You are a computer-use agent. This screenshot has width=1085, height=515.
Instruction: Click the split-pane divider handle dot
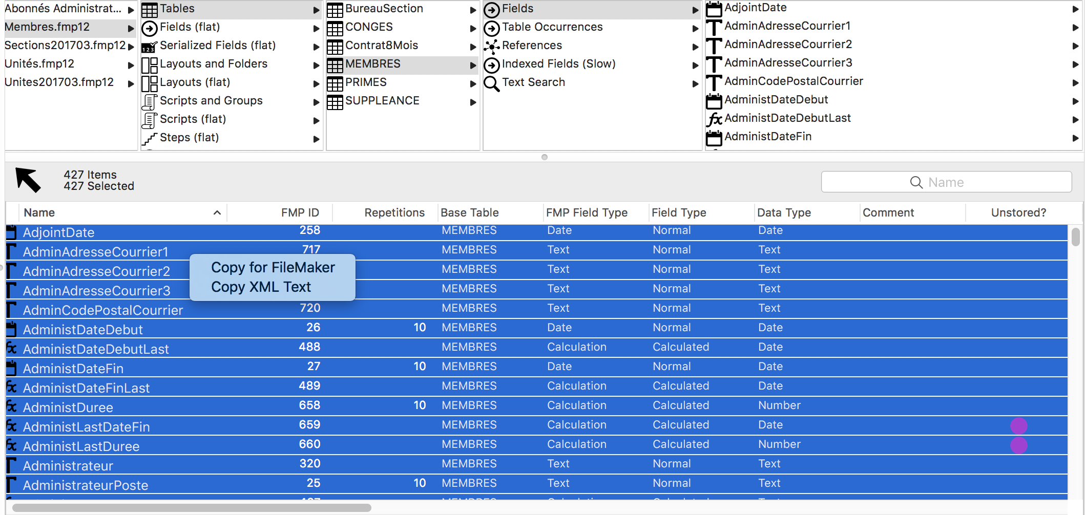pyautogui.click(x=544, y=157)
